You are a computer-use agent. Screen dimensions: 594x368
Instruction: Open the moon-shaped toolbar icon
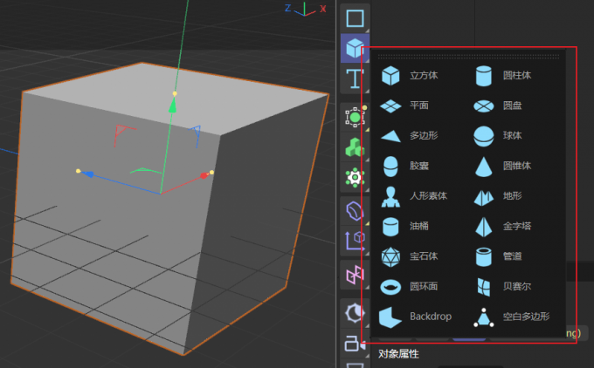point(355,313)
